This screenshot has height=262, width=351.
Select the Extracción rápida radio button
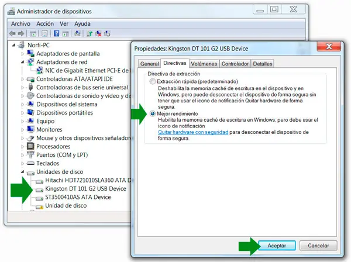pyautogui.click(x=153, y=81)
